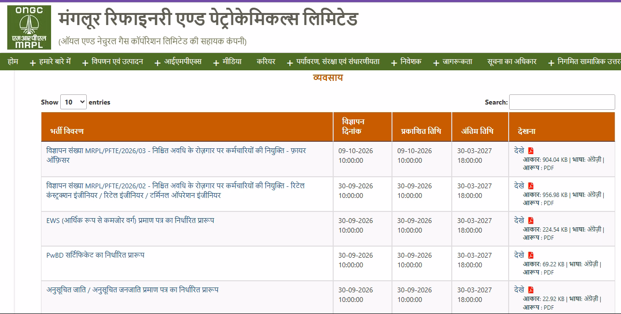Open EWS प्रमाण पत्र का निर्धारित प्रारूप link
Screen dimensions: 621x314
coord(130,221)
